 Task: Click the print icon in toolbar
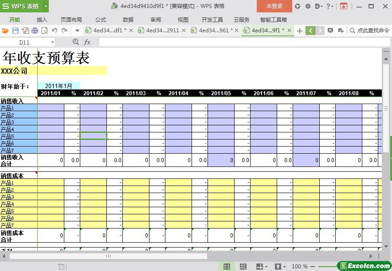pyautogui.click(x=35, y=31)
